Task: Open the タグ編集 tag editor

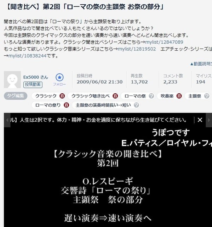Action: (16, 96)
